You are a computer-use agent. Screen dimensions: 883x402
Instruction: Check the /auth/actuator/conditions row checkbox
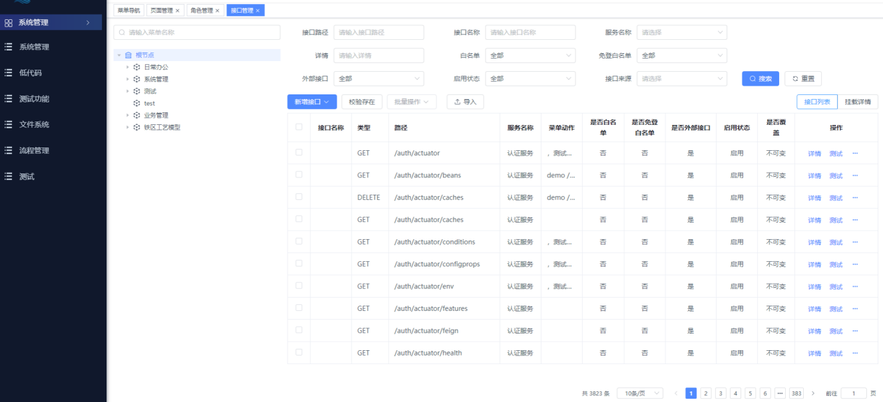(299, 241)
